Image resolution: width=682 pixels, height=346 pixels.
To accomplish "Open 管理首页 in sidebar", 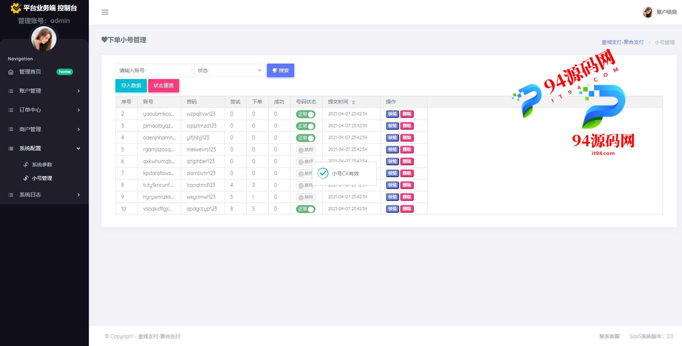I will click(x=30, y=72).
